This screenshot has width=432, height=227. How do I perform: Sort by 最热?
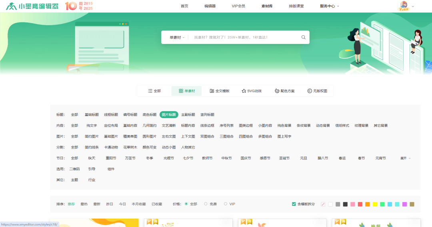click(84, 204)
